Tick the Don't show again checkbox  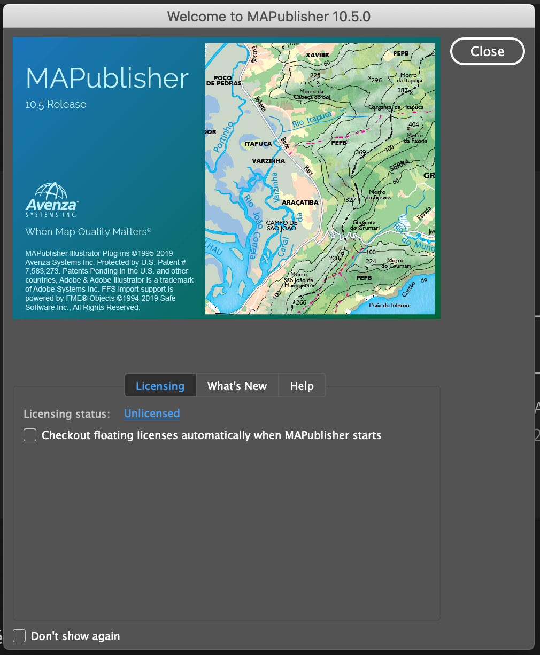tap(19, 636)
